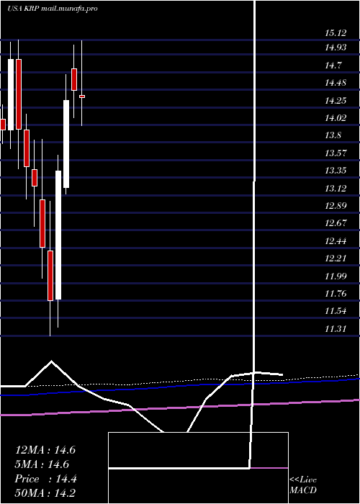
Task: Click the 13.12 price axis label
Action: coord(336,189)
